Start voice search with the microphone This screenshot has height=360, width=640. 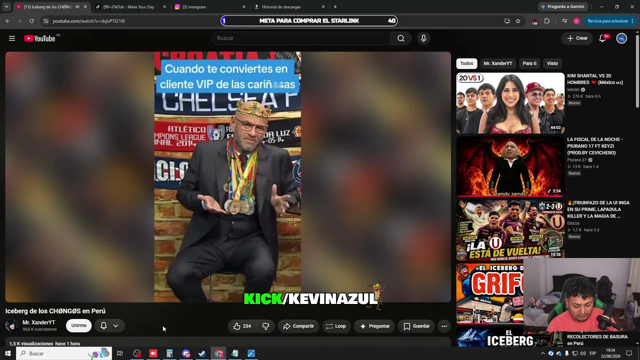(423, 38)
